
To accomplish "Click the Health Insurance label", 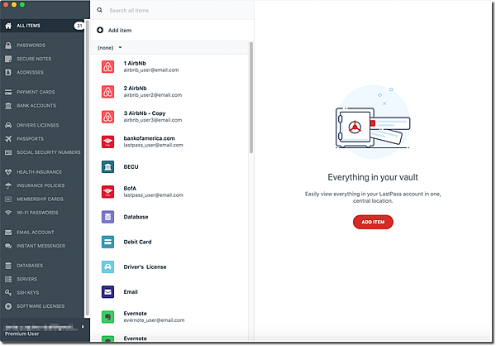I will (x=39, y=172).
